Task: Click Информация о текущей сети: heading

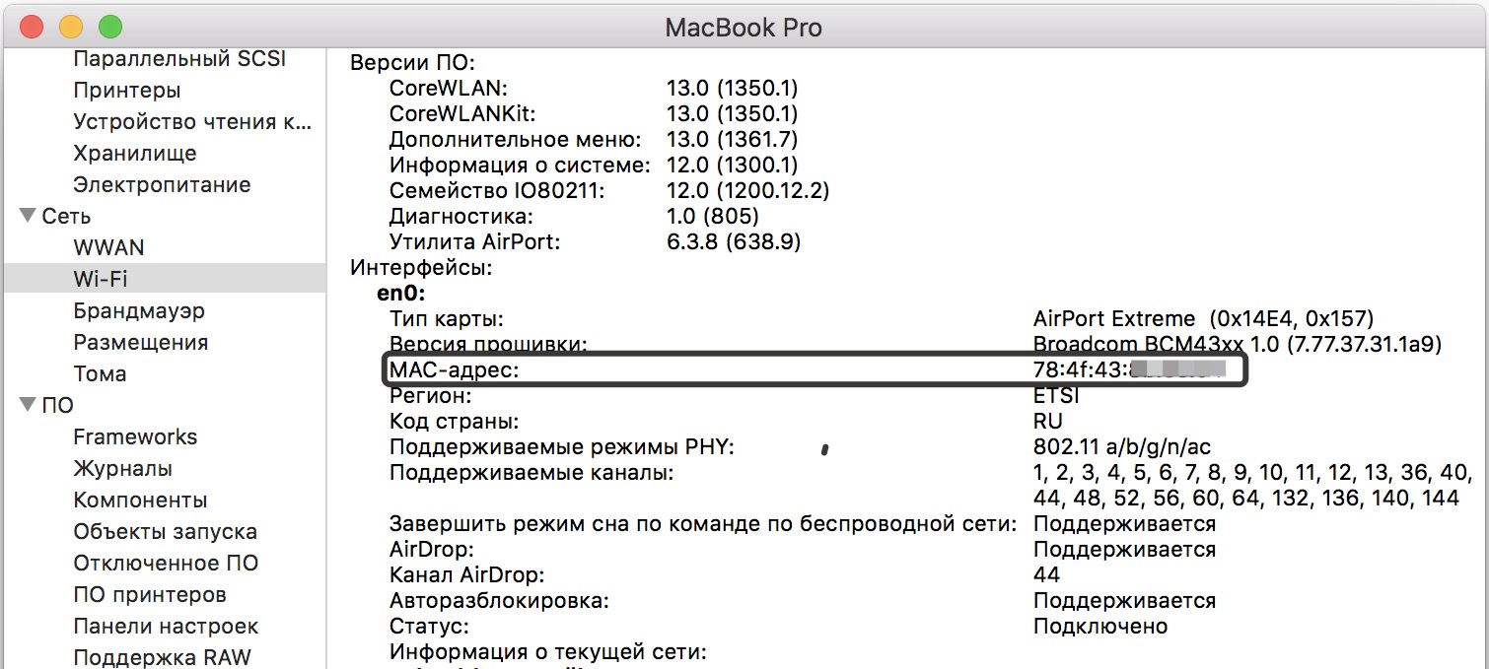Action: coord(548,651)
